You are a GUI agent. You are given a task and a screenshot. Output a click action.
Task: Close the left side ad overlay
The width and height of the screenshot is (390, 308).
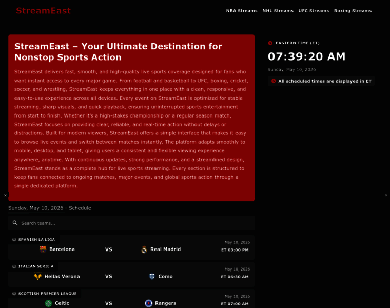tap(5, 195)
